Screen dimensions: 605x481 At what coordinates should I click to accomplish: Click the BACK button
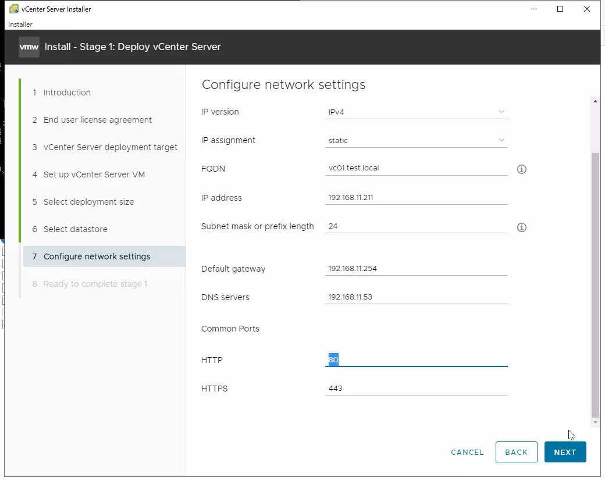(516, 452)
